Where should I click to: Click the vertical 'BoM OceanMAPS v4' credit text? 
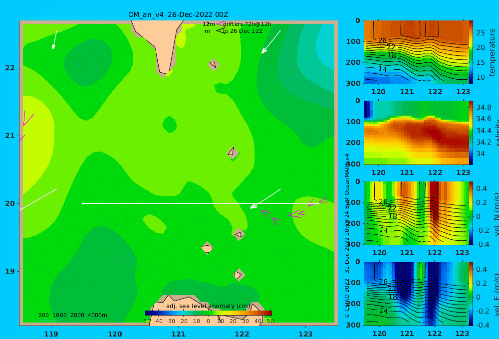click(x=347, y=181)
